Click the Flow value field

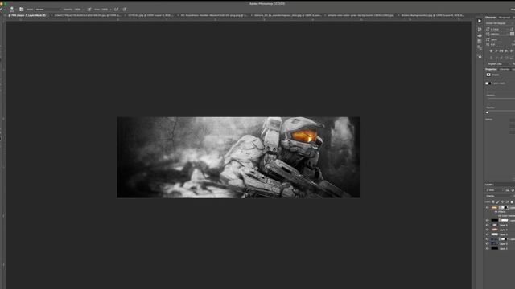pos(105,10)
